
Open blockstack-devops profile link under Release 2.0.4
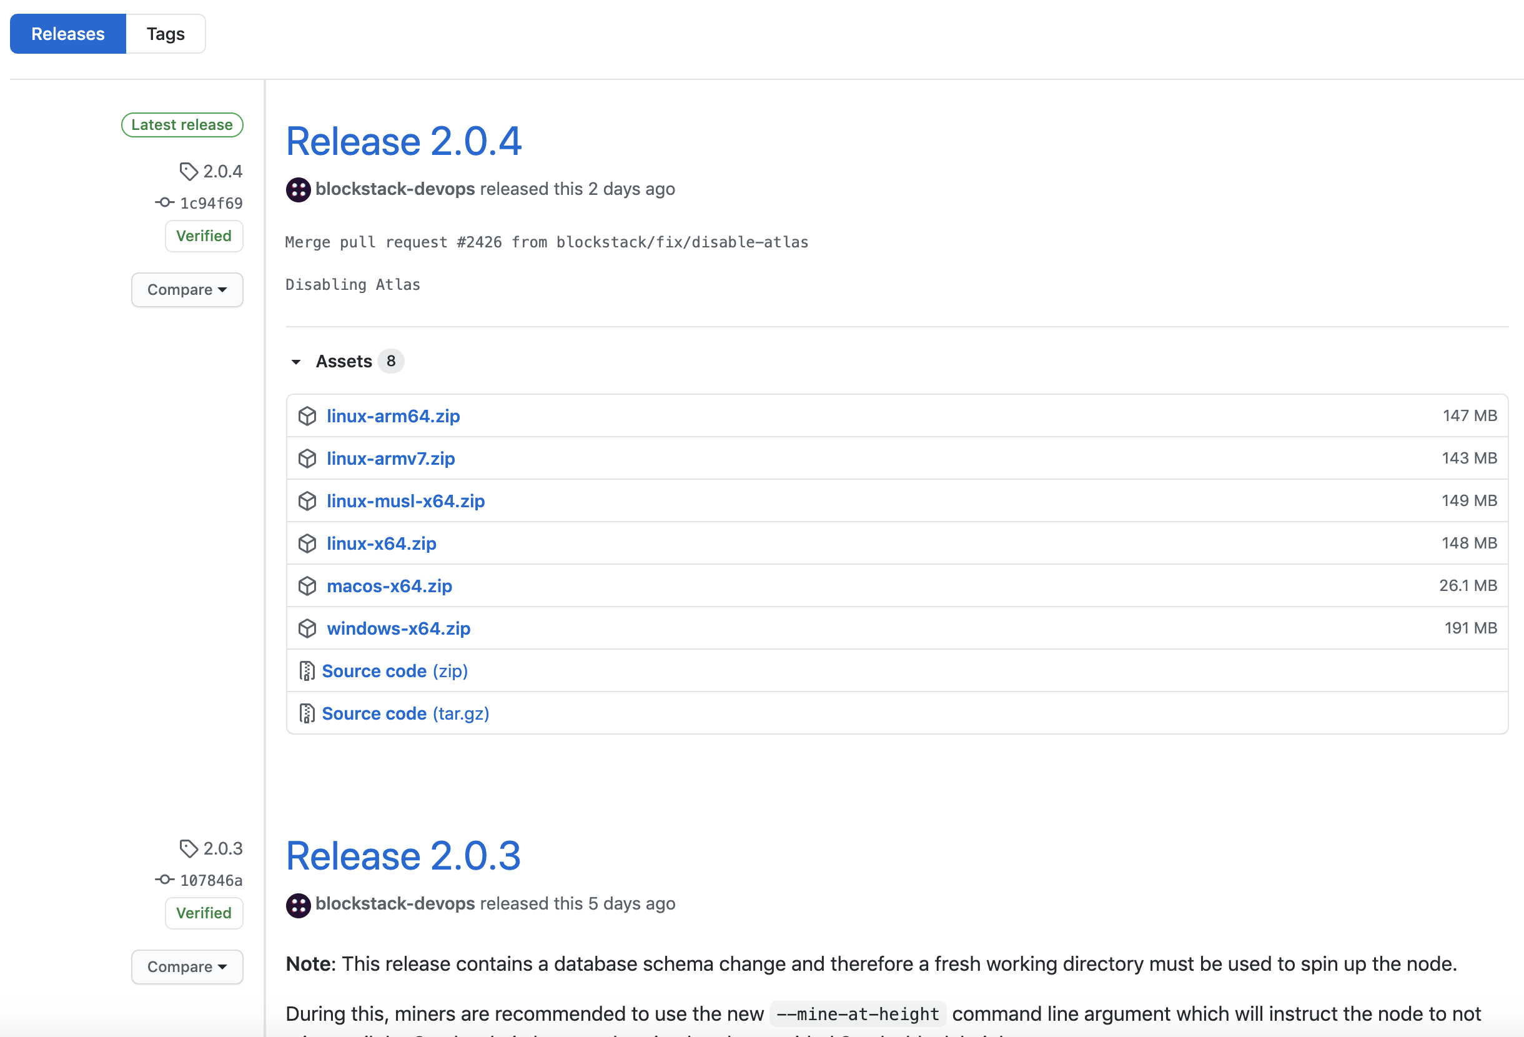coord(395,189)
